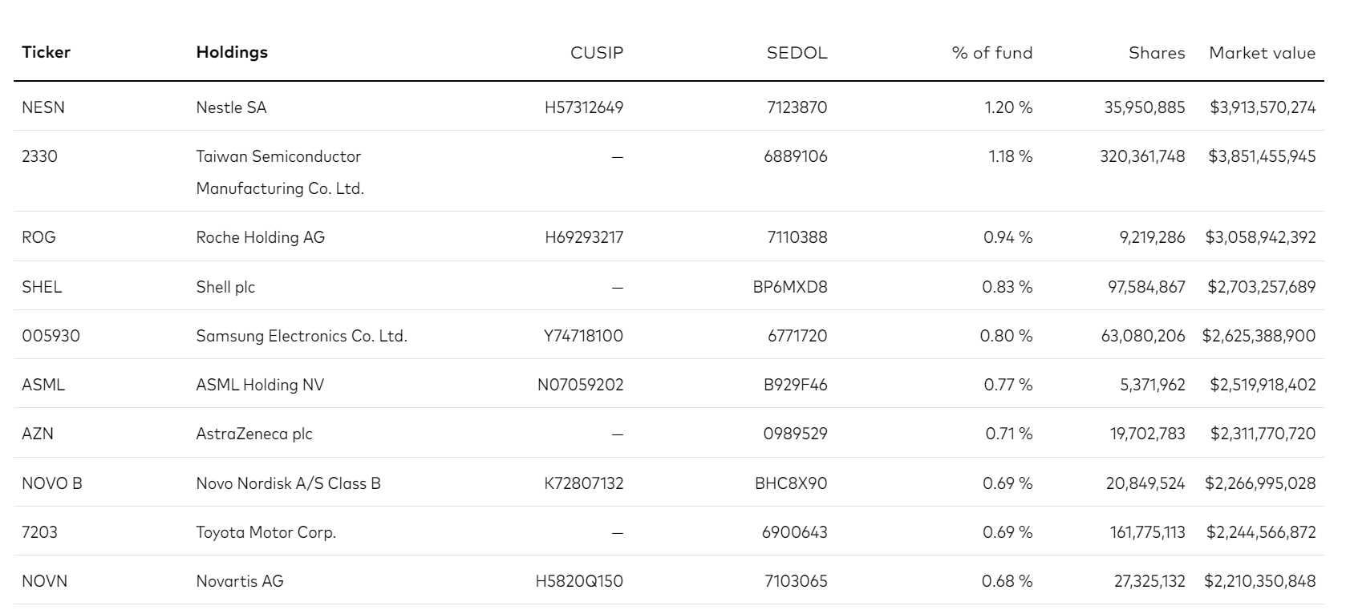Select the Novartis AG holding

240,581
